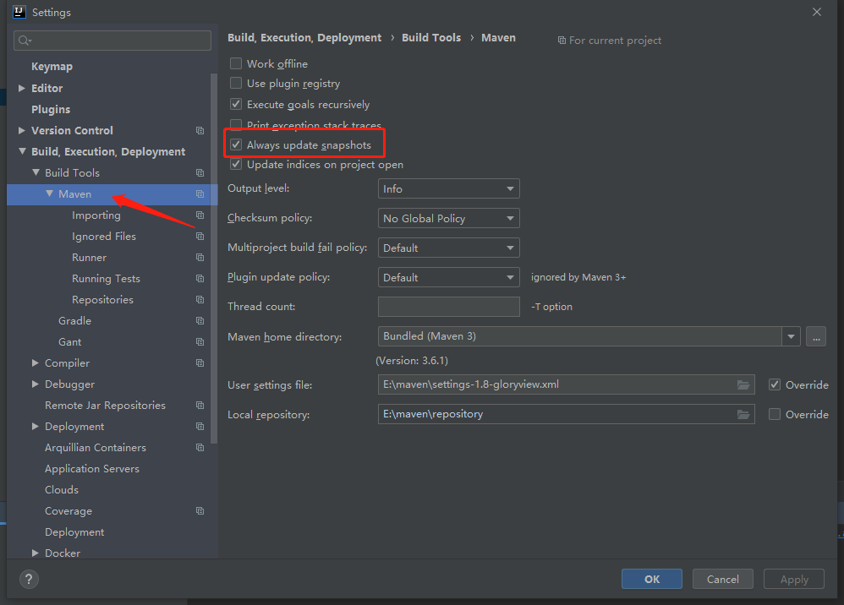
Task: Expand the Debugger tree node
Action: point(35,384)
